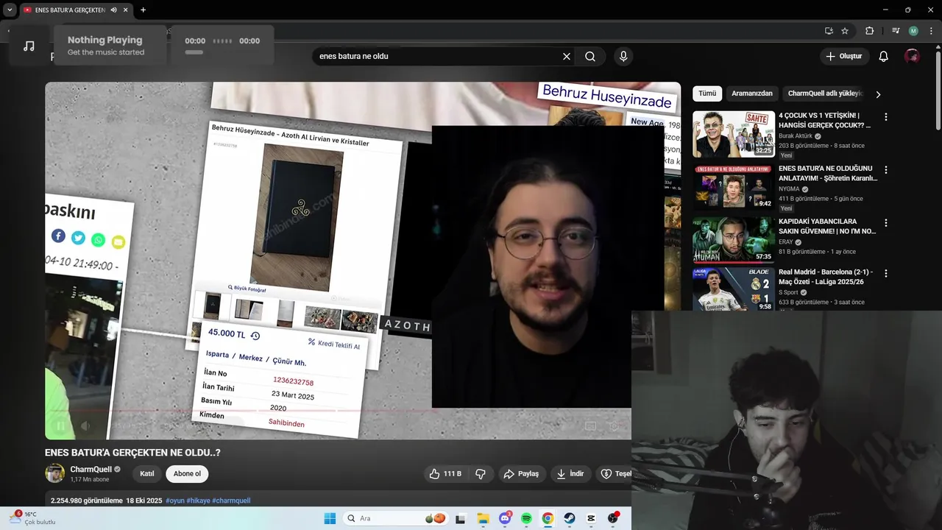The height and width of the screenshot is (530, 942).
Task: Open ENES BATUR'A NE OLDUĞUNU ANLATAYIM thumbnail
Action: point(734,187)
